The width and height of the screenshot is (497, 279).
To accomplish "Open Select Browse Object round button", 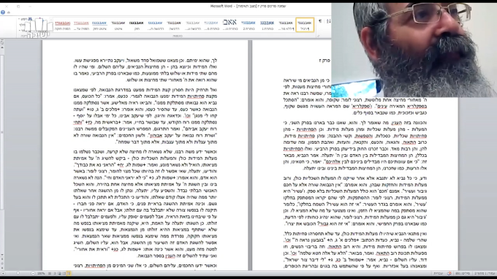I will 2,263.
